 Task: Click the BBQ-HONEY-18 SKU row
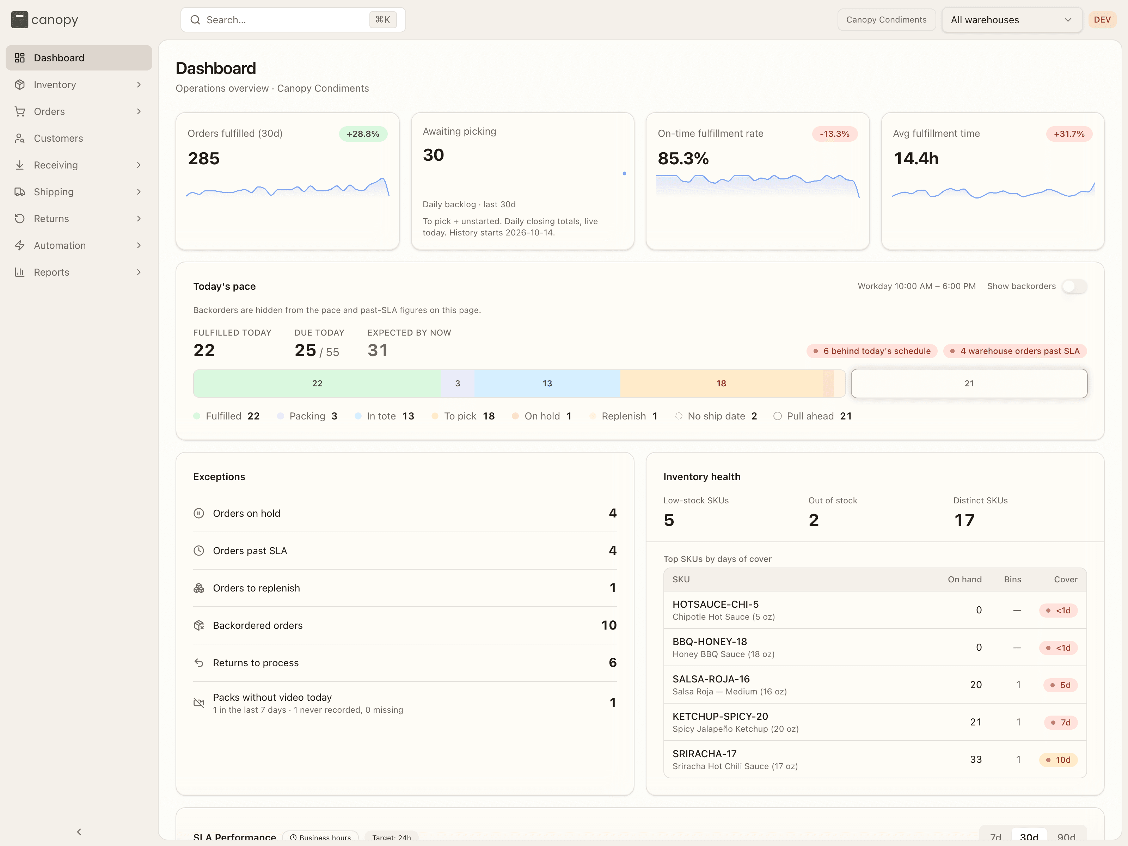point(875,647)
